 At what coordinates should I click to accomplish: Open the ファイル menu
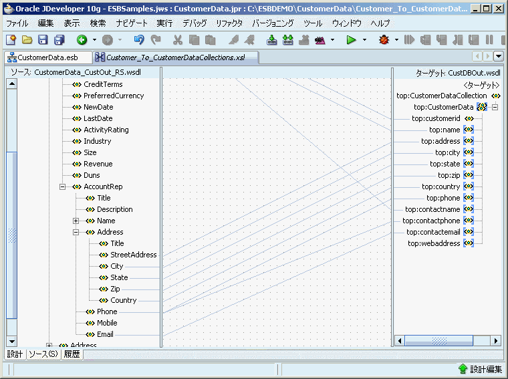[17, 23]
